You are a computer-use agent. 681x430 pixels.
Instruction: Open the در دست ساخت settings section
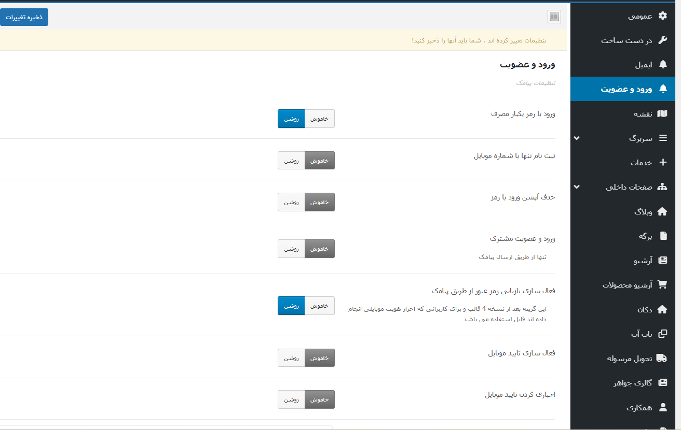tap(623, 40)
